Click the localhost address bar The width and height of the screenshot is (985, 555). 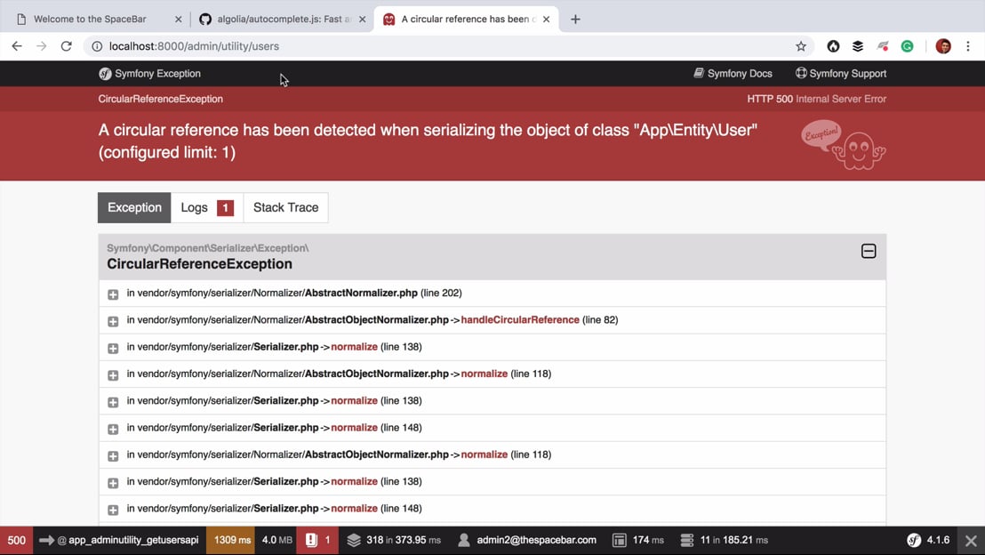point(444,46)
